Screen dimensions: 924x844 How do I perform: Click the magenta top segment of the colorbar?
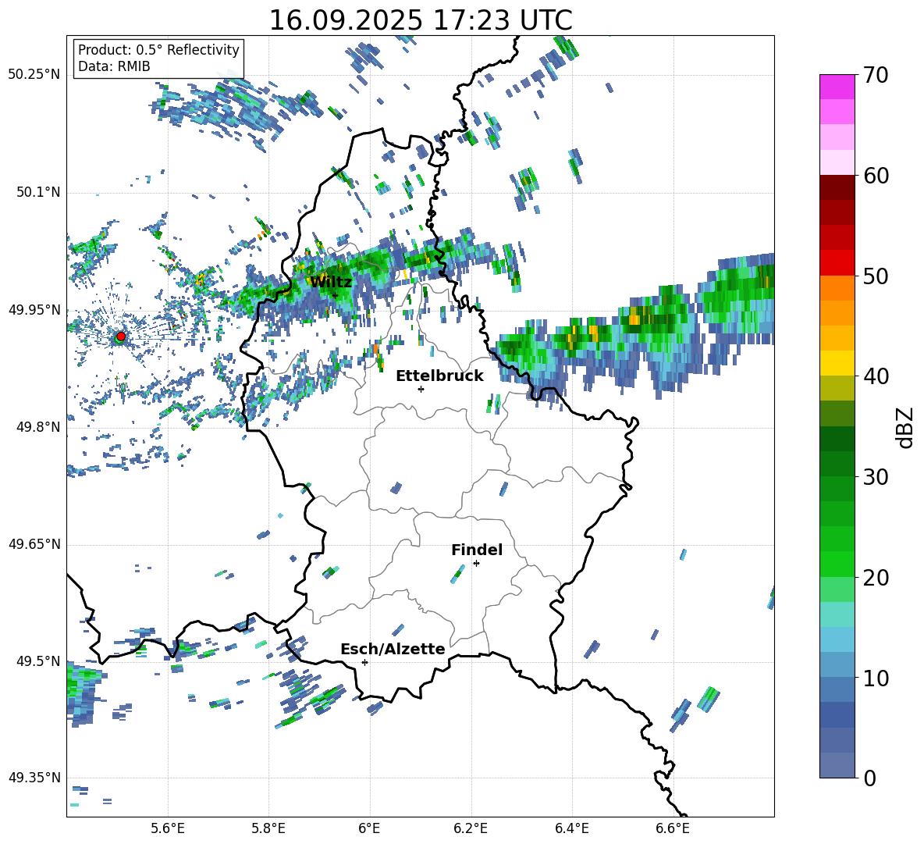tap(837, 87)
